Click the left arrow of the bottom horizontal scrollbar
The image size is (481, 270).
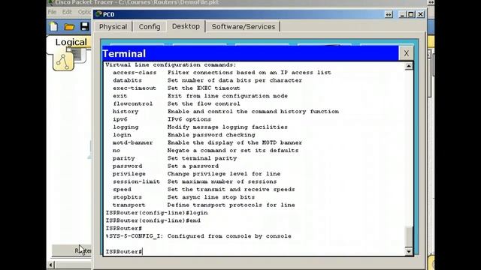tap(51, 265)
